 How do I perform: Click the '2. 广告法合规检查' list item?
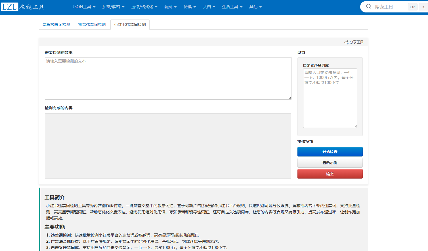tap(134, 241)
